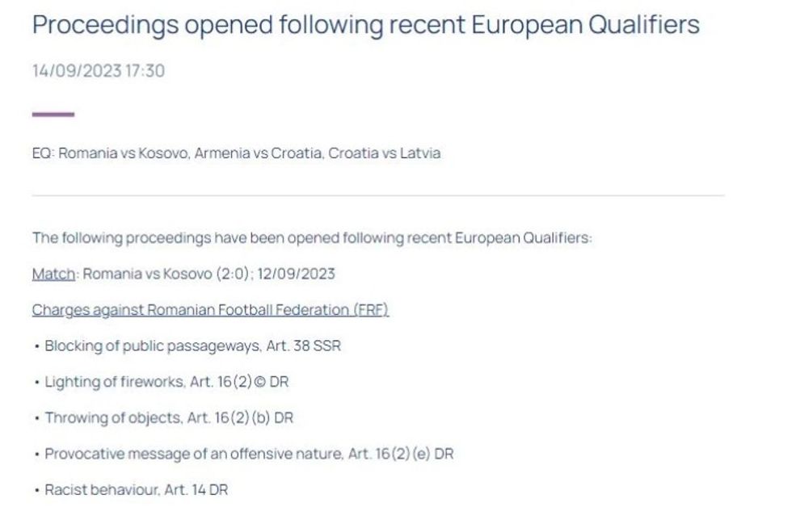The width and height of the screenshot is (792, 524).
Task: Click the "Racist behaviour, Art. 14 DR" charge
Action: click(136, 489)
